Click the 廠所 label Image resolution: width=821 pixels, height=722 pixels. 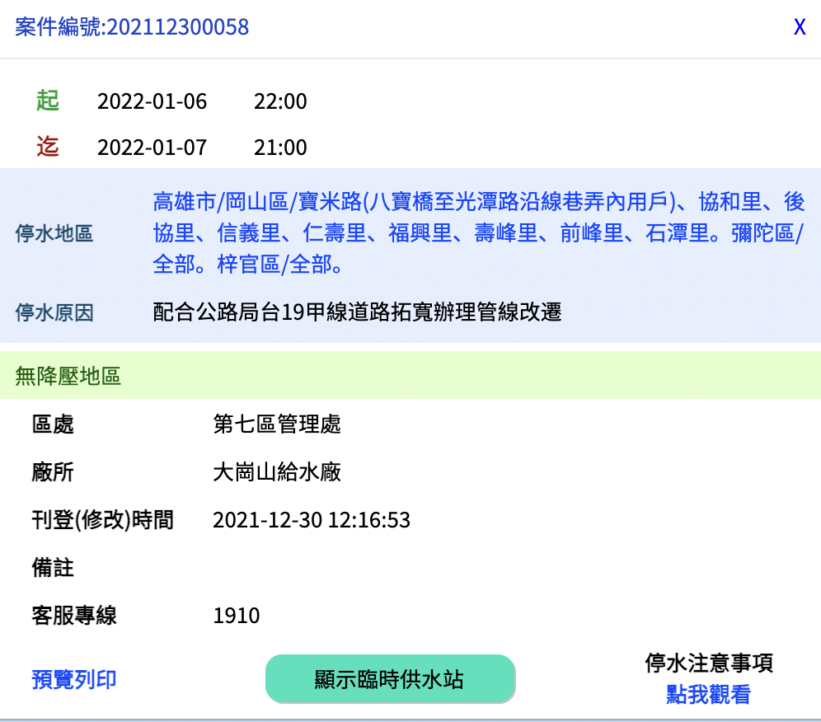tap(53, 471)
